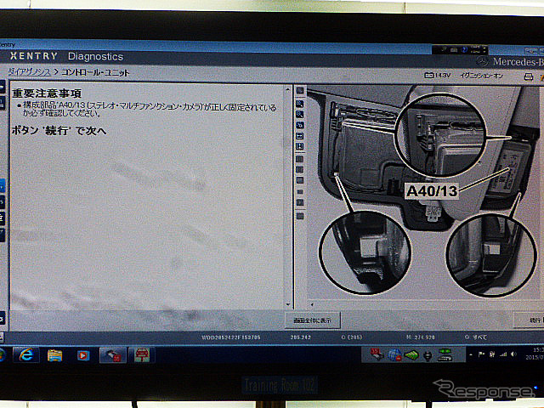Click the green diamond tray icon
This screenshot has height=408, width=544.
pyautogui.click(x=411, y=355)
